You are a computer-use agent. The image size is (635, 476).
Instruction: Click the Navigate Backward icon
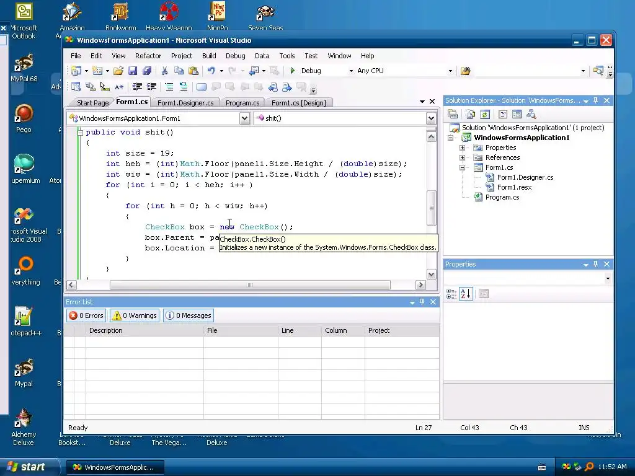tap(254, 71)
